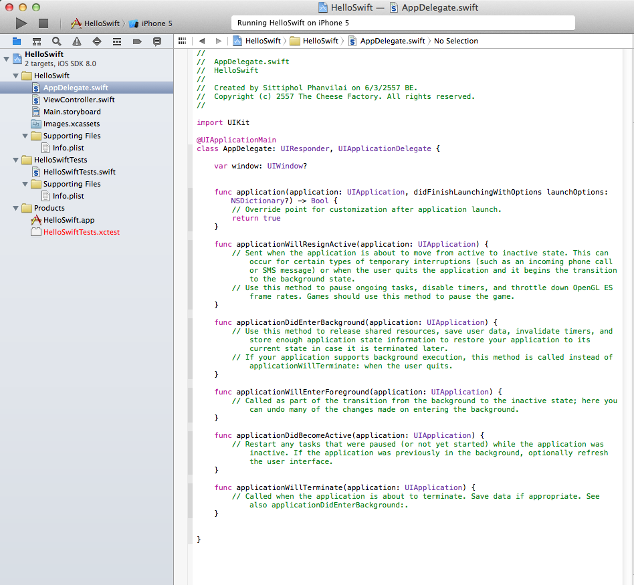
Task: Click the 'var window: UIWindow?' line
Action: point(260,166)
